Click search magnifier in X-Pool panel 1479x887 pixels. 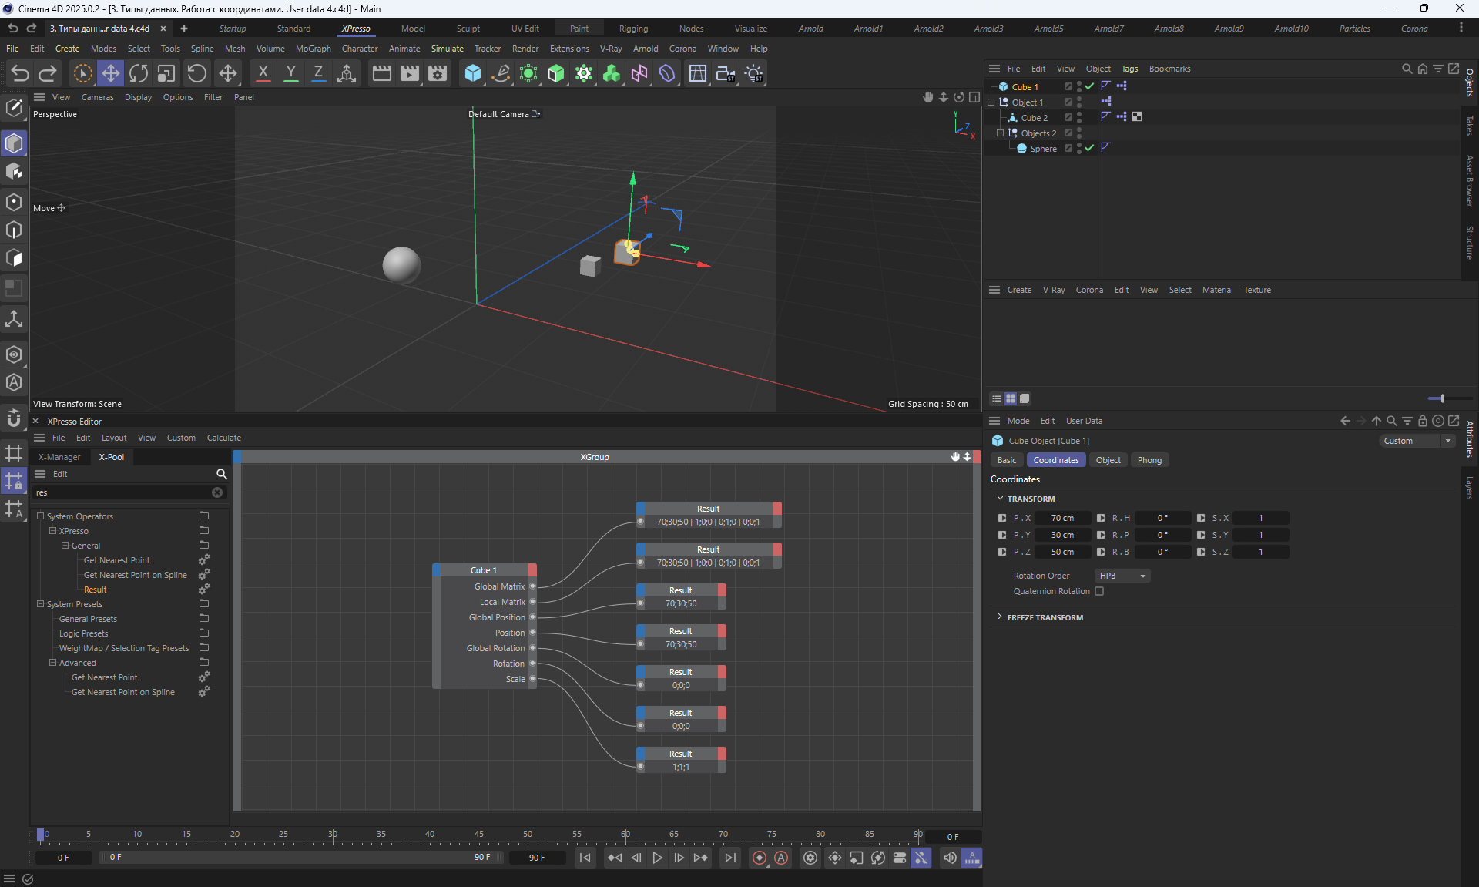(x=221, y=474)
